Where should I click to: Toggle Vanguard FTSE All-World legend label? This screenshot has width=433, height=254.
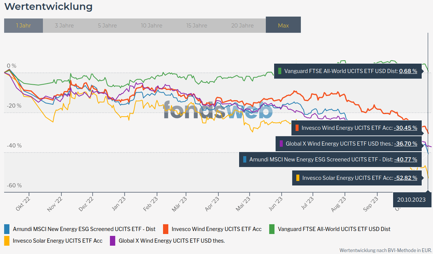coord(334,229)
